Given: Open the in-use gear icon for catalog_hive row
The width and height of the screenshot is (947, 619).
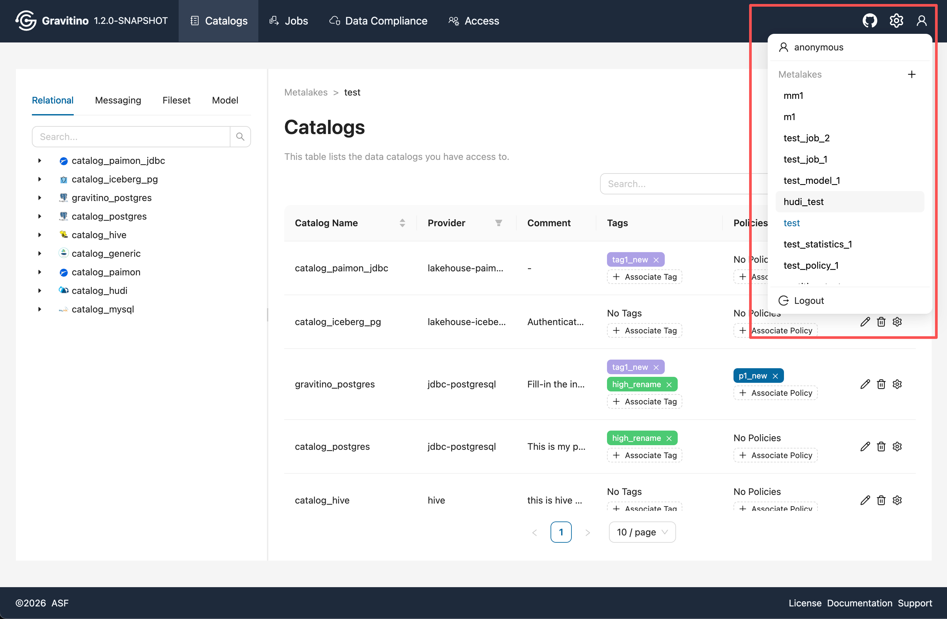Looking at the screenshot, I should 897,500.
